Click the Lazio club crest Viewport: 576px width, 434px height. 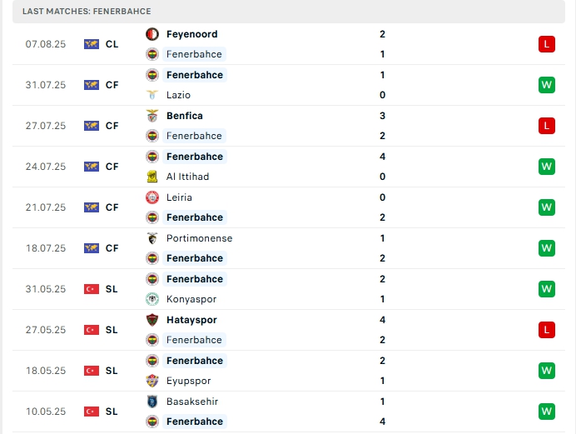pos(152,95)
